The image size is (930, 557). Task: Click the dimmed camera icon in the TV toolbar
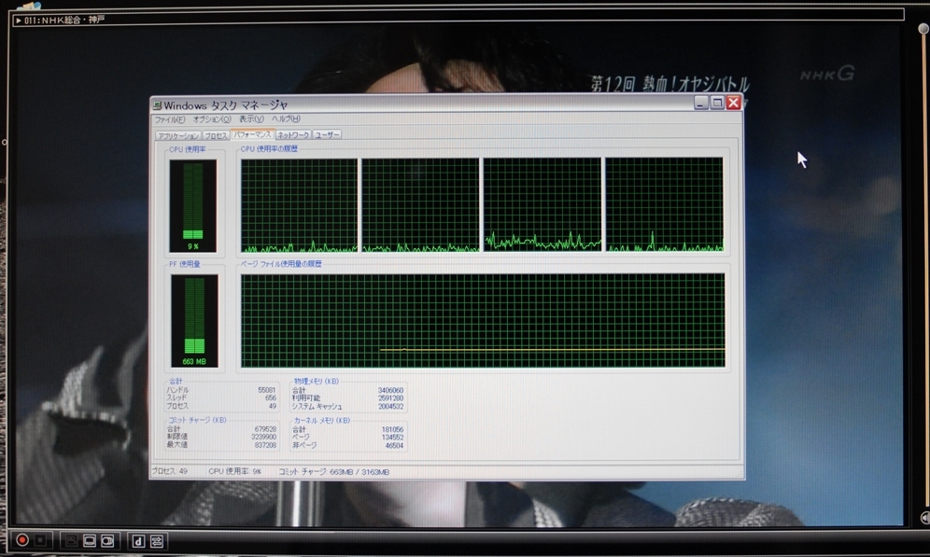[x=71, y=540]
